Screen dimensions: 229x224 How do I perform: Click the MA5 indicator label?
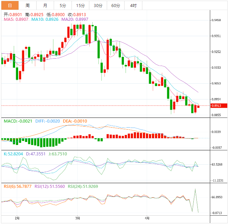pos(16,19)
